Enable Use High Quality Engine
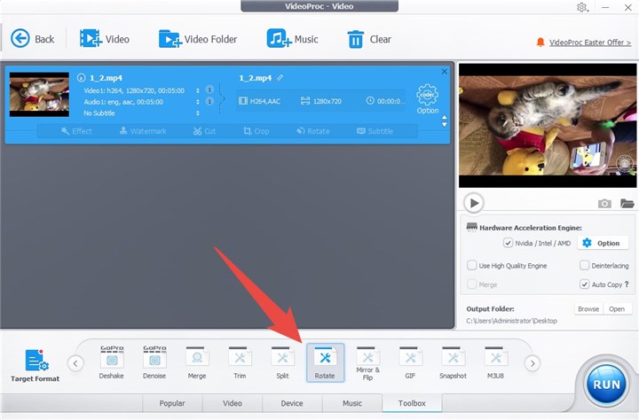Image resolution: width=639 pixels, height=420 pixels. [x=471, y=265]
